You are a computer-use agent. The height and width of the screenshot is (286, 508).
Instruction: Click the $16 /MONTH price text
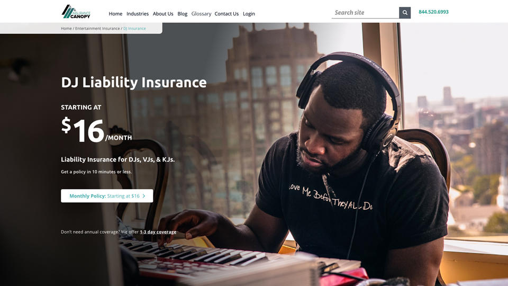tap(96, 130)
